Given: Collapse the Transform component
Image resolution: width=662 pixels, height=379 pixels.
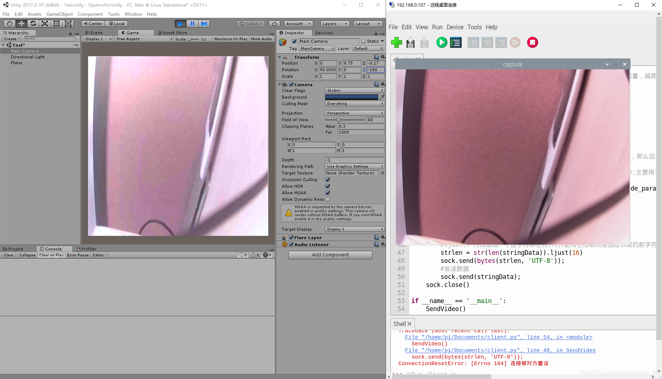Looking at the screenshot, I should pos(279,57).
